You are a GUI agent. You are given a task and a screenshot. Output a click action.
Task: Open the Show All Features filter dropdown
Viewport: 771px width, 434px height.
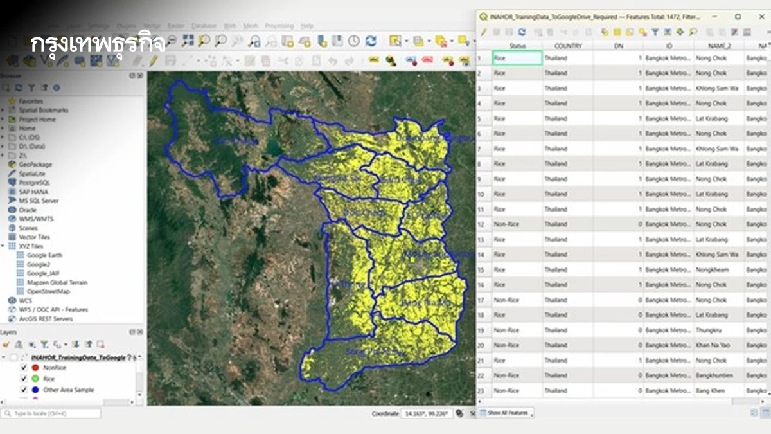click(x=507, y=413)
